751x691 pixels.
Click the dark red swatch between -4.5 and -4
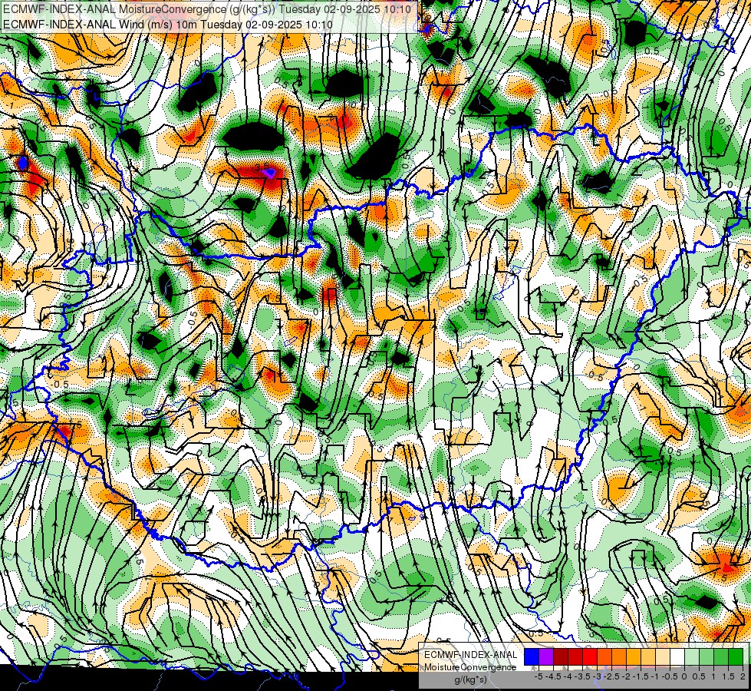(561, 656)
